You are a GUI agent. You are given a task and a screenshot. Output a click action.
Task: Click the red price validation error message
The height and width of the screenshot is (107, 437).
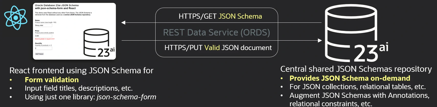45,39
